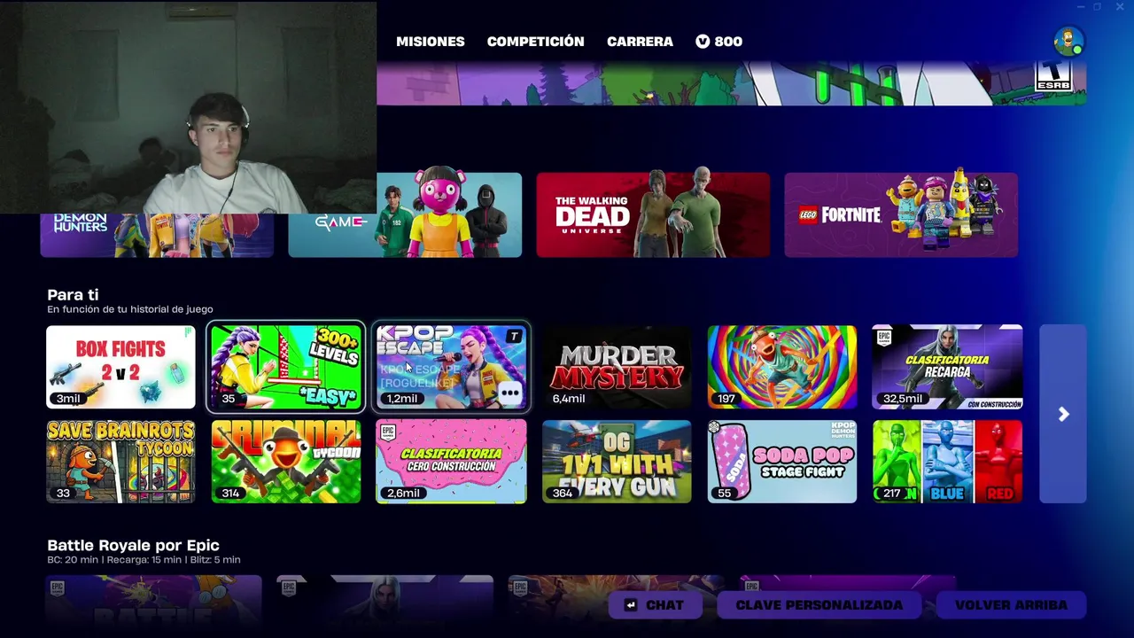Click the 3mil player count on Box Fights
Image resolution: width=1134 pixels, height=638 pixels.
pyautogui.click(x=68, y=399)
